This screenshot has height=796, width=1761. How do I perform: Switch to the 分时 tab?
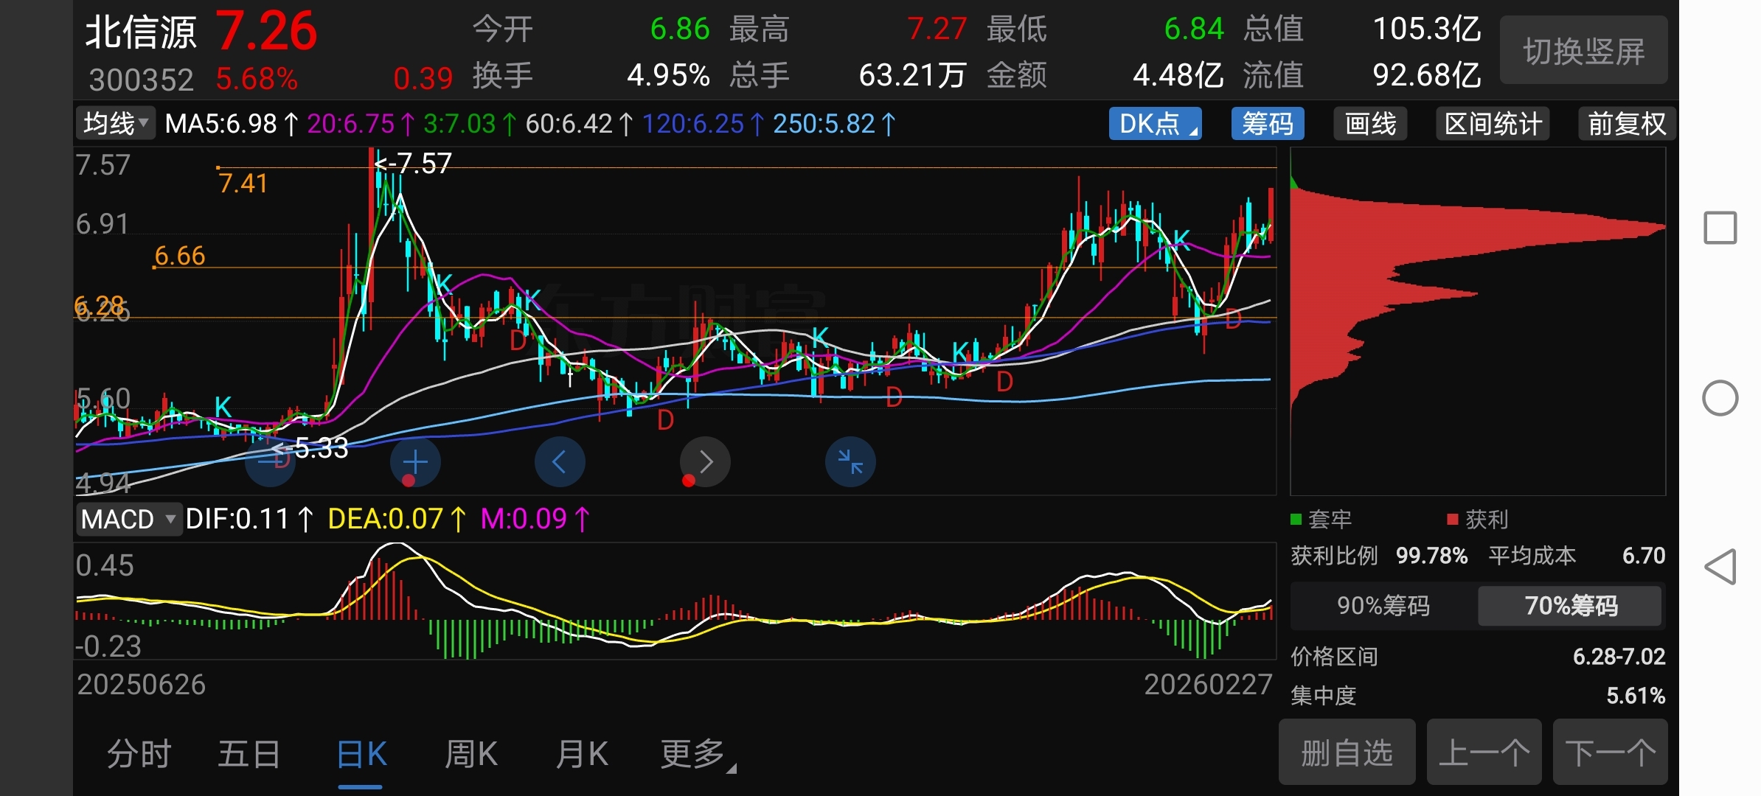[x=139, y=754]
